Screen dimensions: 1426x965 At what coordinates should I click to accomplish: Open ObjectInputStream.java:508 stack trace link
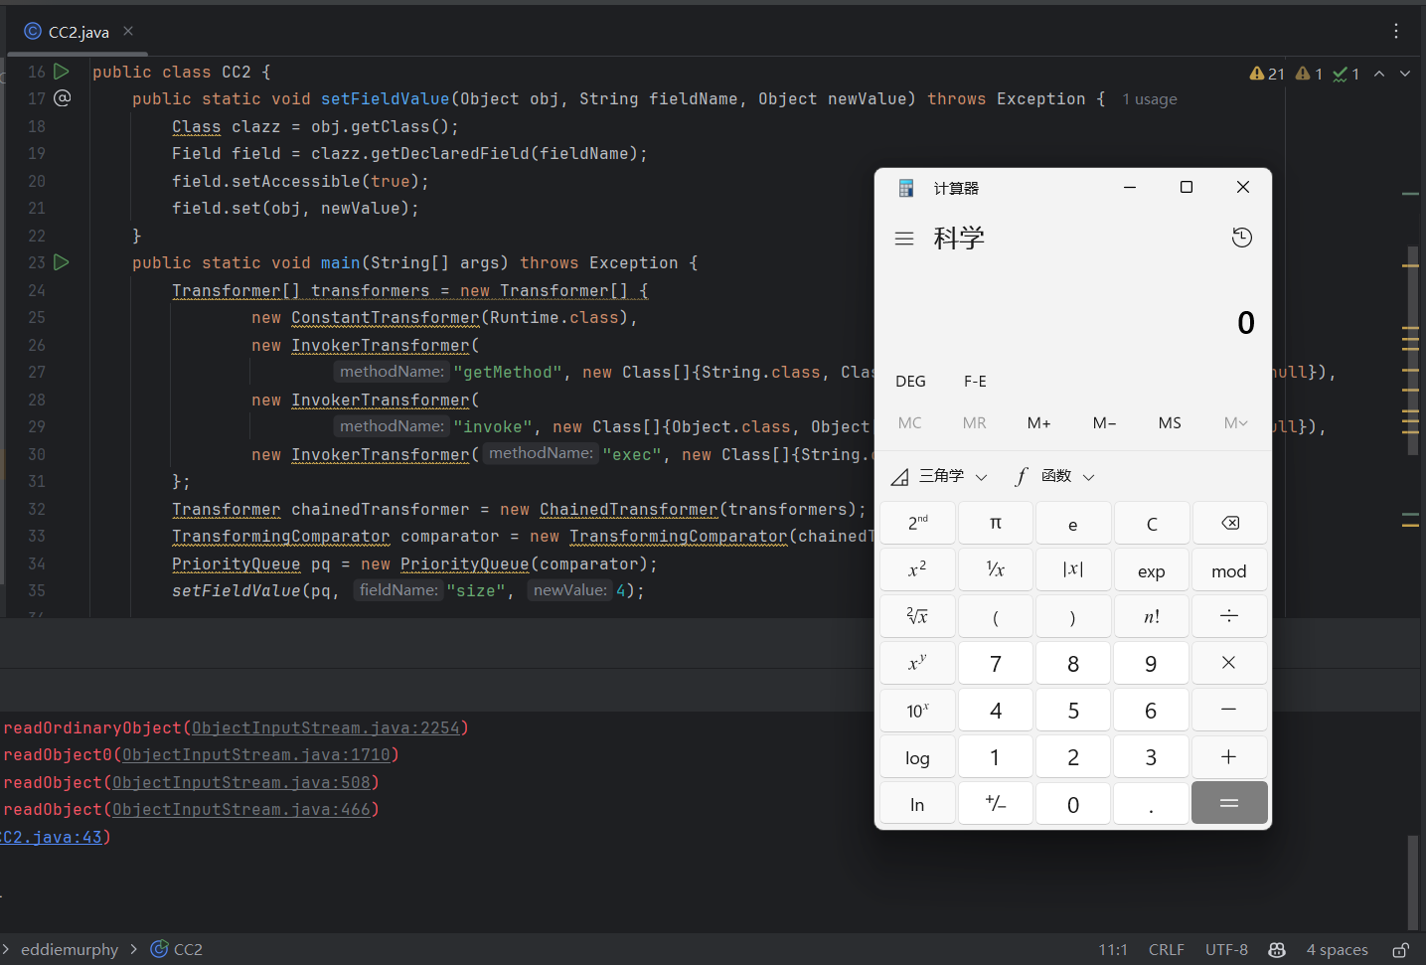point(241,783)
